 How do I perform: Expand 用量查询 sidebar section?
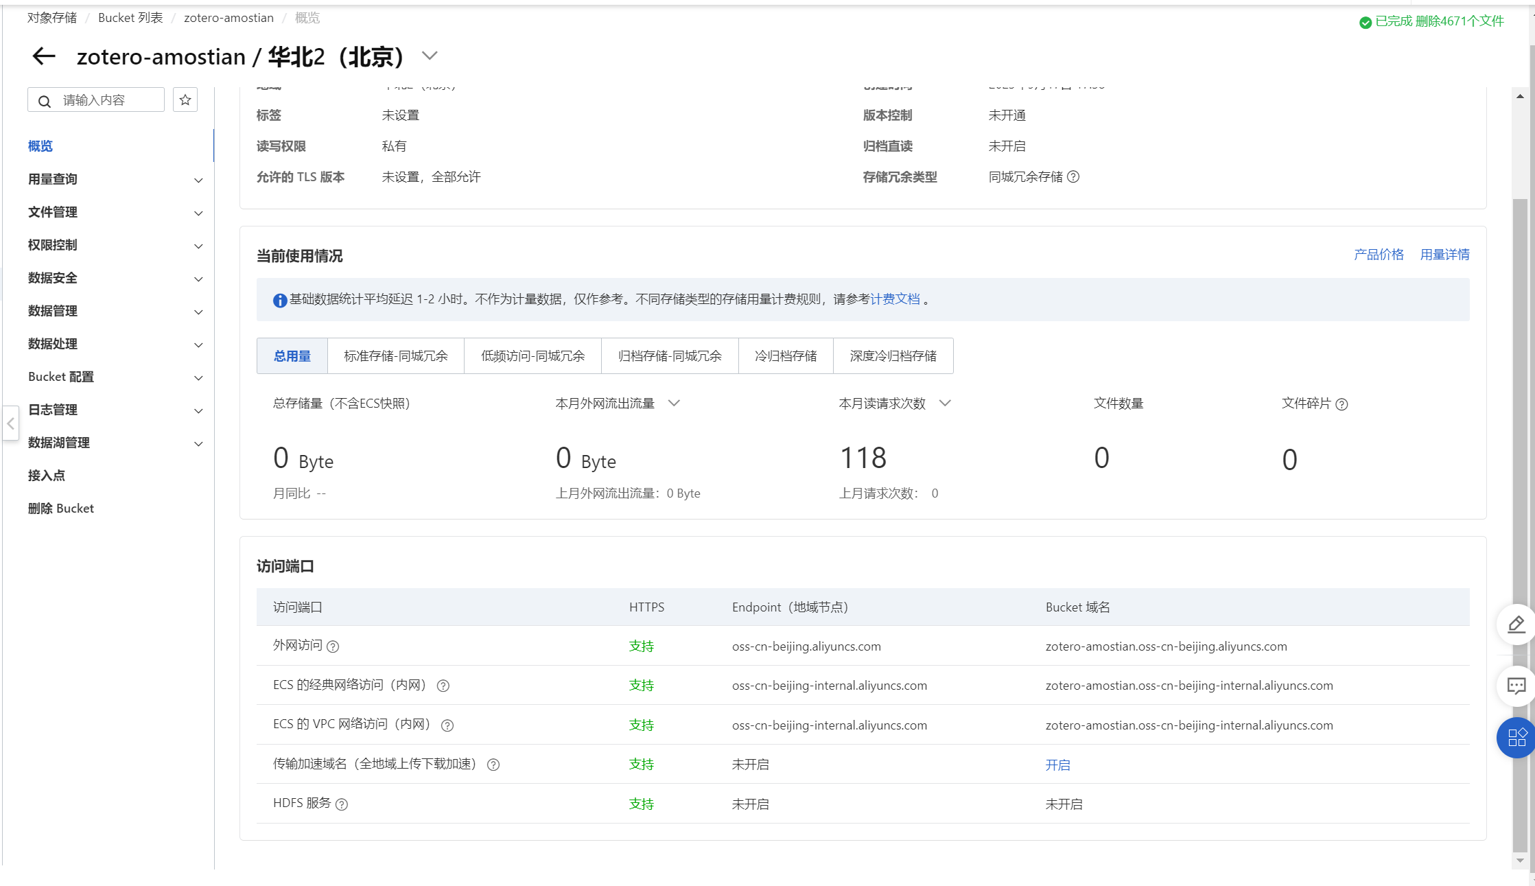click(x=198, y=180)
